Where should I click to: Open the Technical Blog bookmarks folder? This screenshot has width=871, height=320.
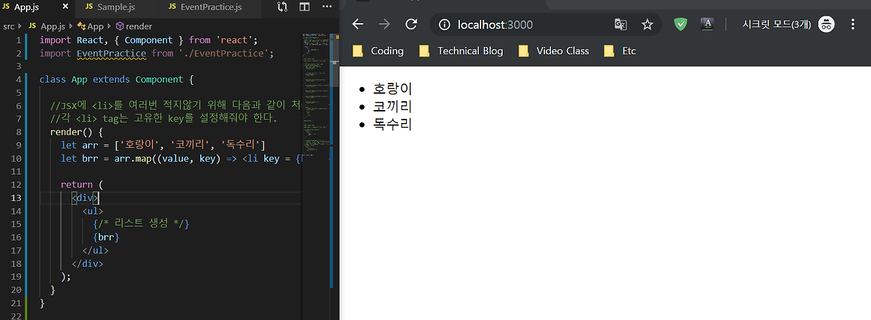(461, 51)
